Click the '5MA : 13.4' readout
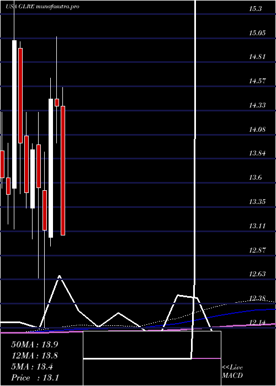The height and width of the screenshot is (386, 276). (x=33, y=367)
